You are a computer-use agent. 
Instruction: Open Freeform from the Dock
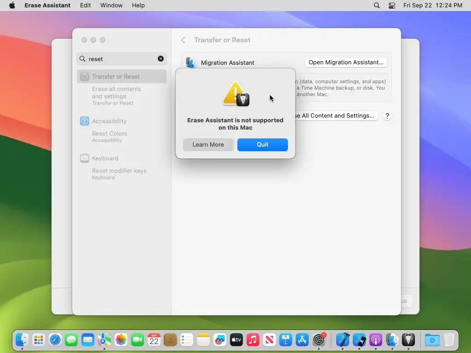pyautogui.click(x=220, y=340)
